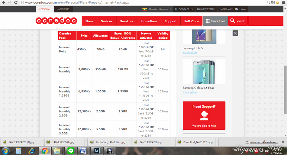Open the Windows Start button
This screenshot has width=287, height=155.
click(5, 151)
